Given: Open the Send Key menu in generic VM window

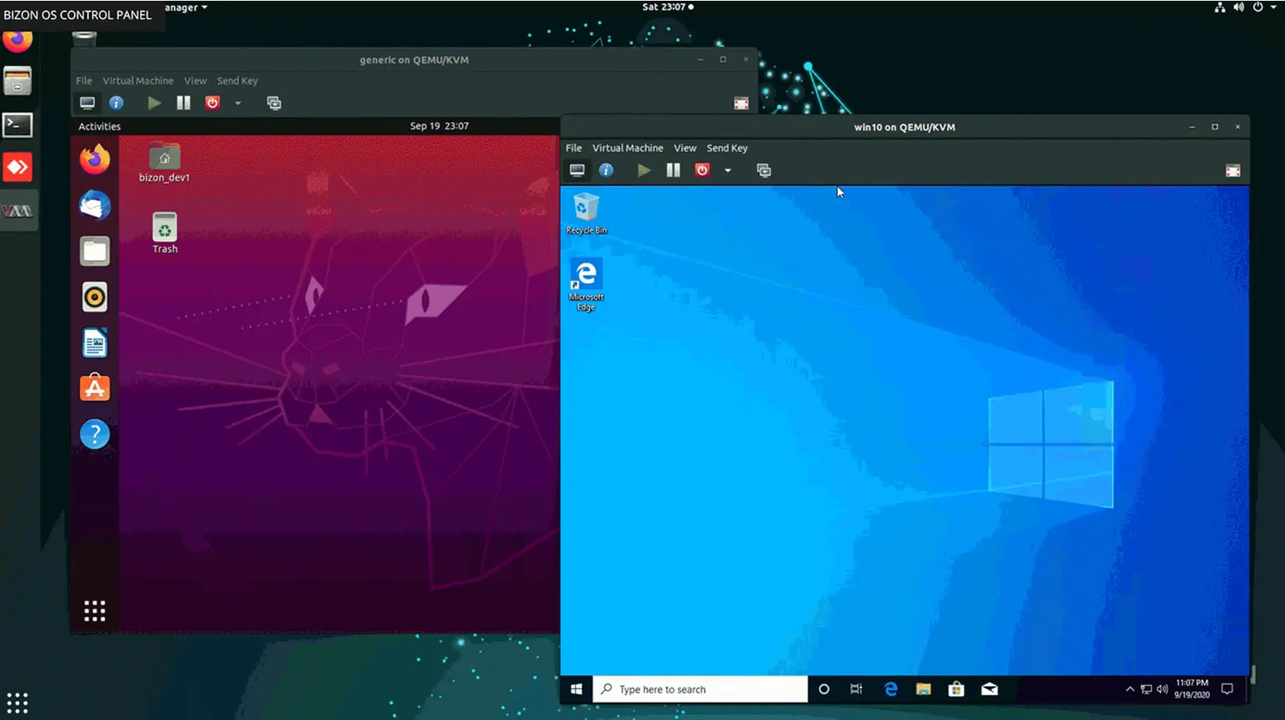Looking at the screenshot, I should click(238, 80).
